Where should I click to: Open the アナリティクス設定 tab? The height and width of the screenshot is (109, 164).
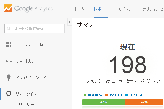151,9
